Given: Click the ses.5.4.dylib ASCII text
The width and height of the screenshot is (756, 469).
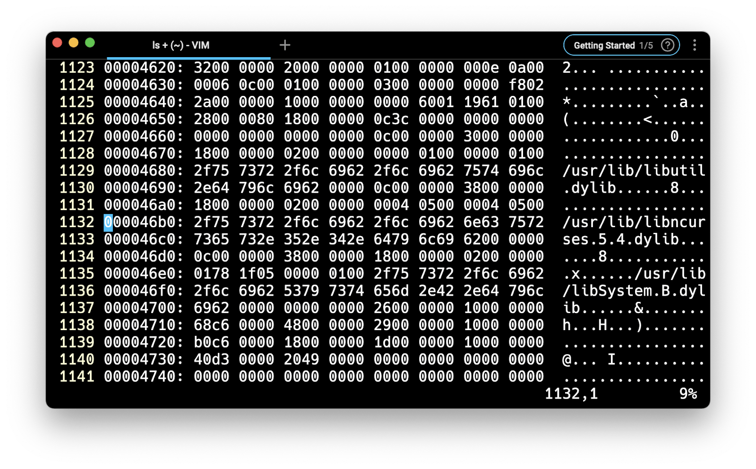Looking at the screenshot, I should pyautogui.click(x=621, y=239).
